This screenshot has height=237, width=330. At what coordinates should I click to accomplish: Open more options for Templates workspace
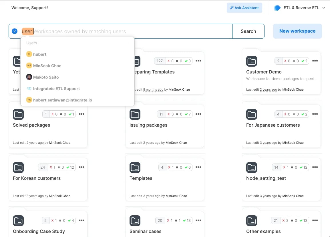point(198,167)
